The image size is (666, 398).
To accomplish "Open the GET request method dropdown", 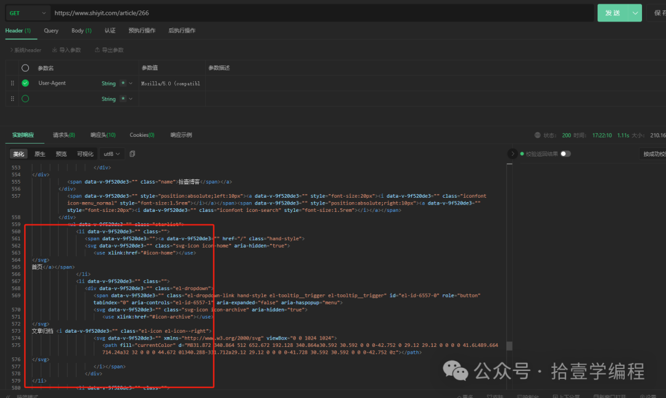I will [x=28, y=13].
